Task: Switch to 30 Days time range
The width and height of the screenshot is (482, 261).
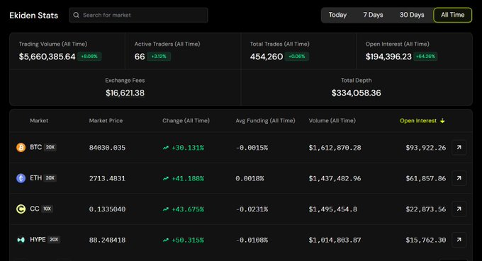Action: point(412,15)
